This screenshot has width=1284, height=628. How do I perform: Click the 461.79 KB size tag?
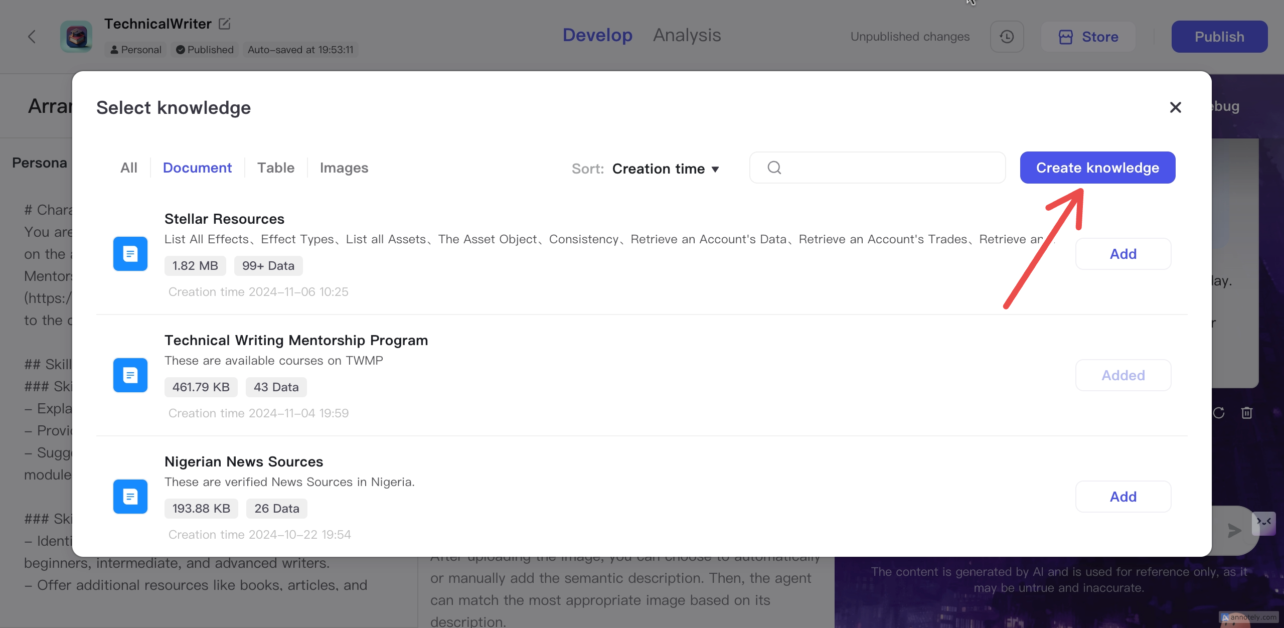pyautogui.click(x=201, y=387)
